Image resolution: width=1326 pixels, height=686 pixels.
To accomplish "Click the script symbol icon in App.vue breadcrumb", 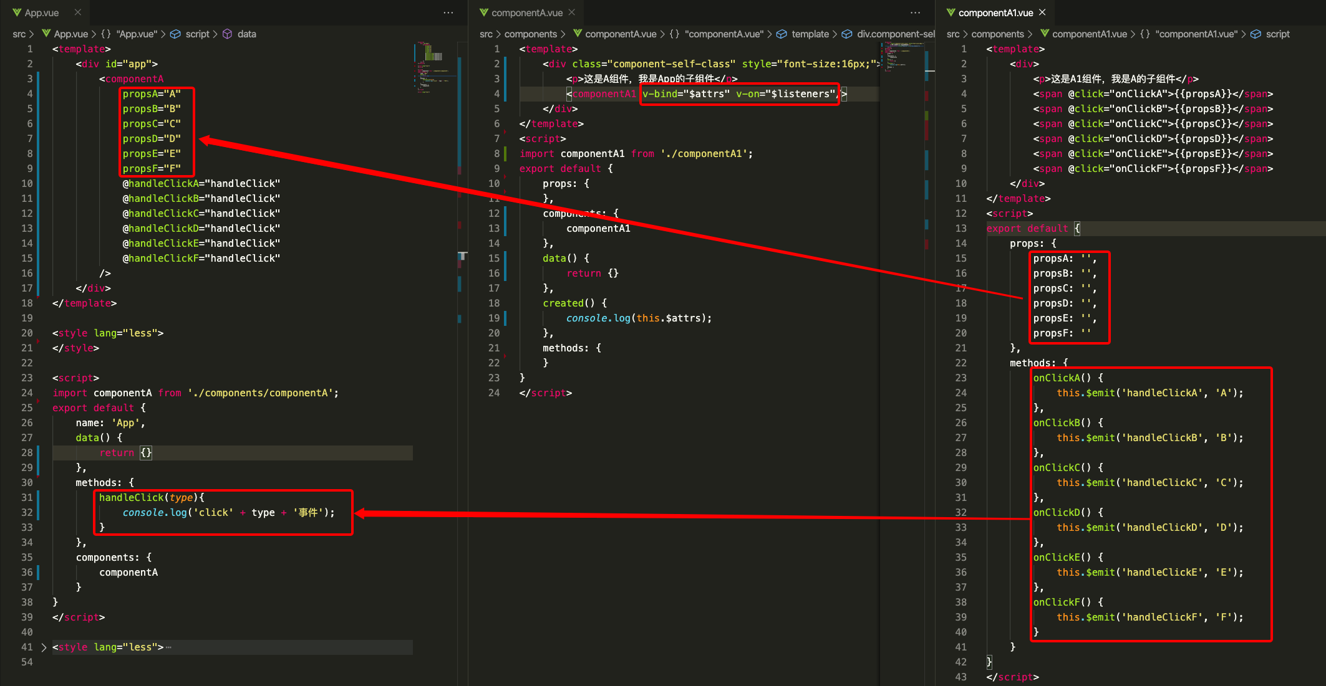I will click(176, 34).
